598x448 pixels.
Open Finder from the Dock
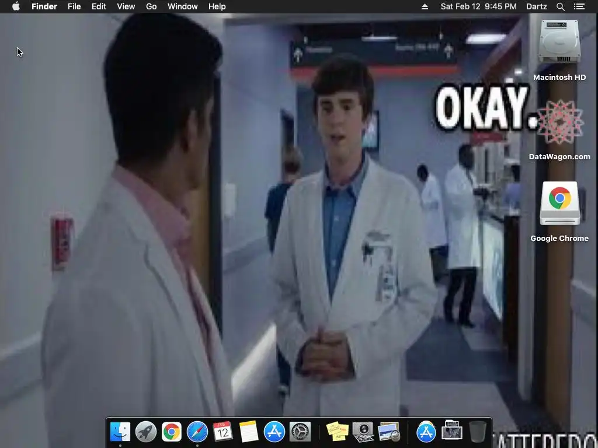pos(120,432)
